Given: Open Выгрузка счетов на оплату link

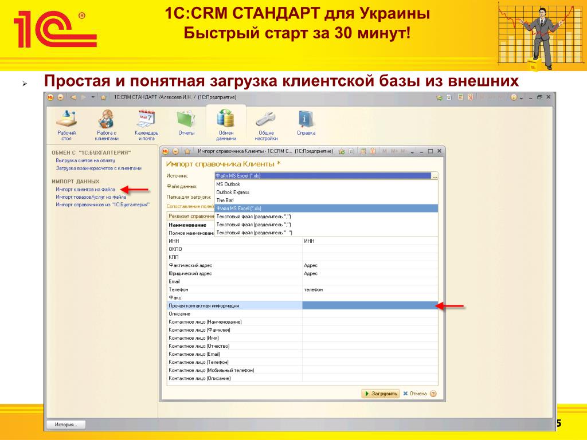Looking at the screenshot, I should (x=85, y=160).
